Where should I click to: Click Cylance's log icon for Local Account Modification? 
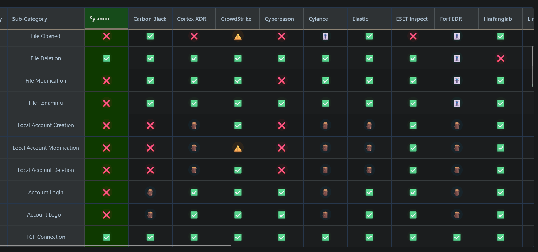[326, 148]
